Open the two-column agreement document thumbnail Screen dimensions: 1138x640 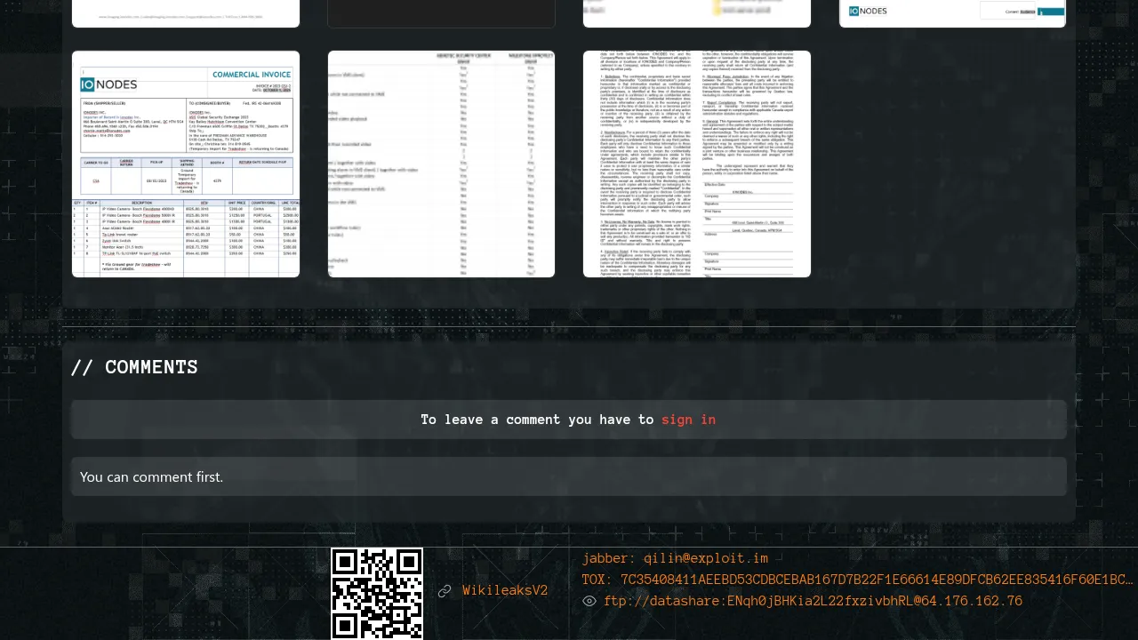pos(697,164)
